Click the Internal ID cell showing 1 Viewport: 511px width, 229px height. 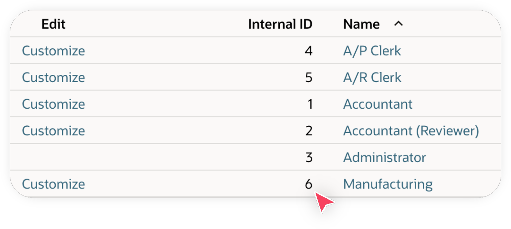click(309, 104)
